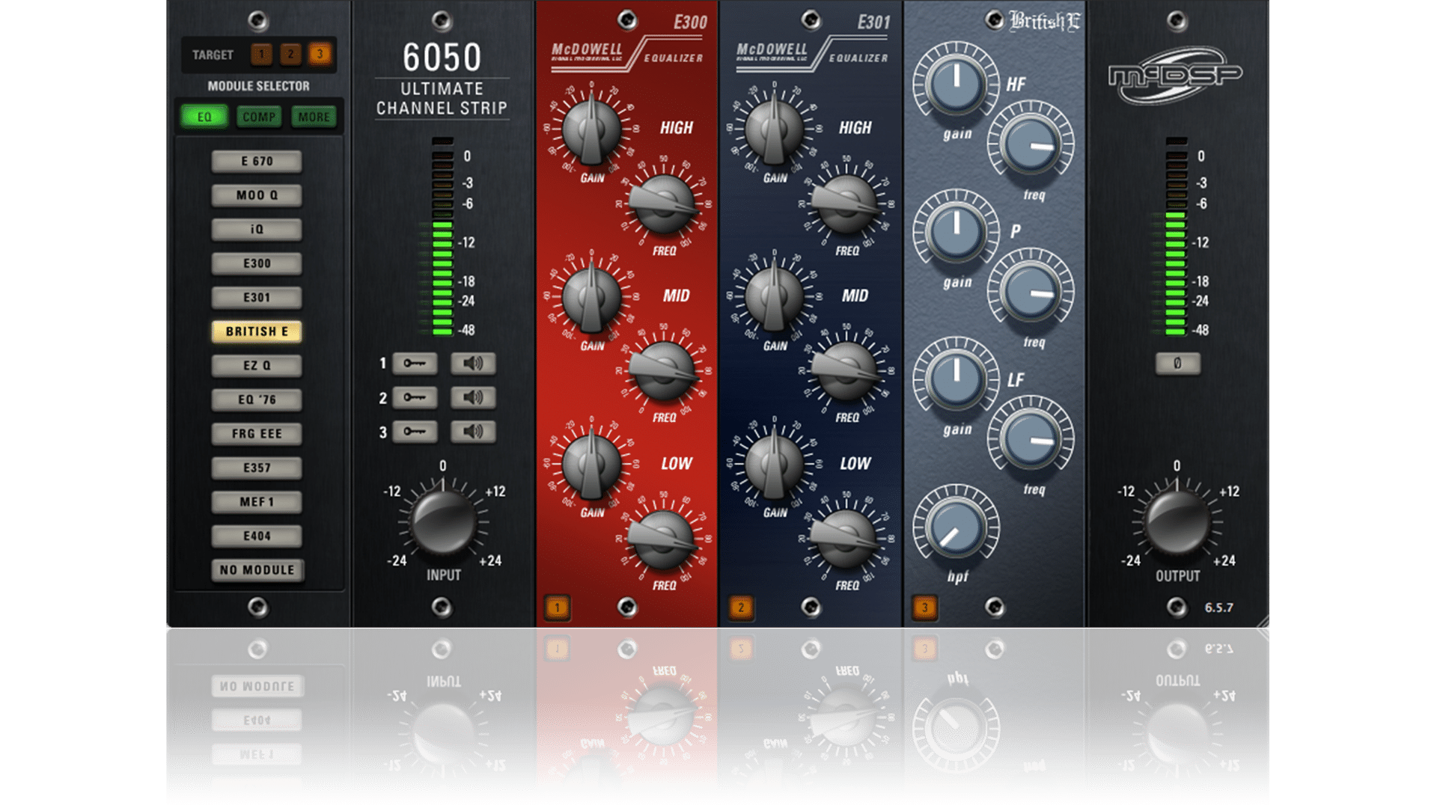The height and width of the screenshot is (808, 1437).
Task: Click the British E P freq knob
Action: tap(1031, 292)
